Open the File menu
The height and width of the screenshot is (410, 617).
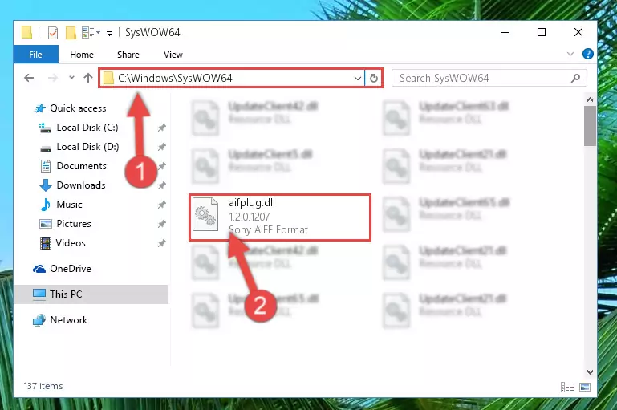tap(36, 55)
